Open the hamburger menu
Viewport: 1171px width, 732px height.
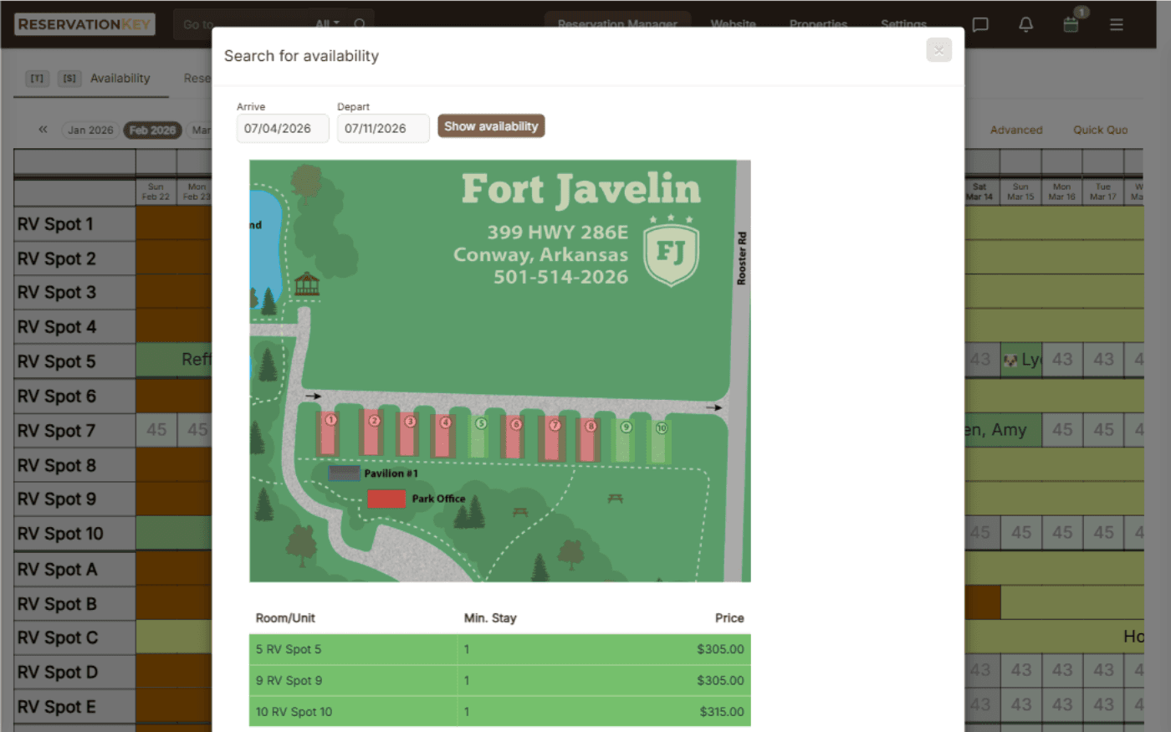[x=1116, y=24]
